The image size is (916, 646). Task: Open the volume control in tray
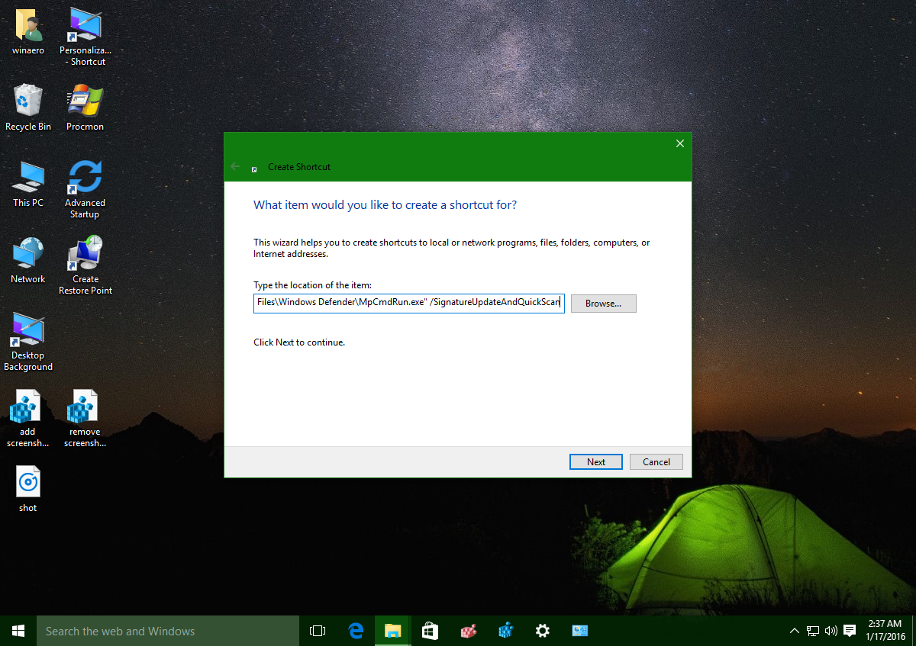[831, 631]
